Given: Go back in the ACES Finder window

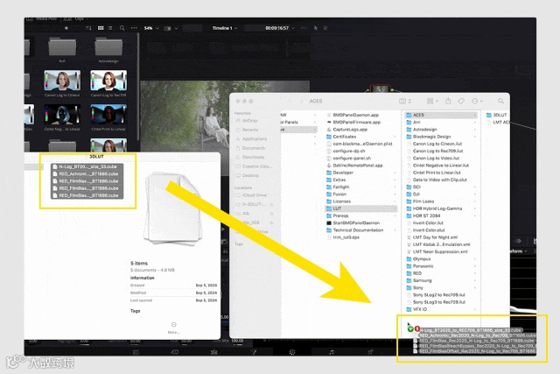Looking at the screenshot, I should click(x=290, y=102).
